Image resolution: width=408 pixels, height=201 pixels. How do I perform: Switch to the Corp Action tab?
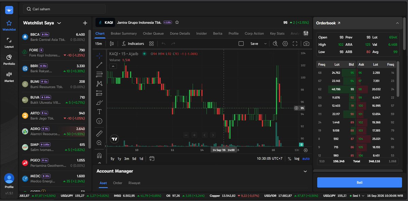point(254,33)
